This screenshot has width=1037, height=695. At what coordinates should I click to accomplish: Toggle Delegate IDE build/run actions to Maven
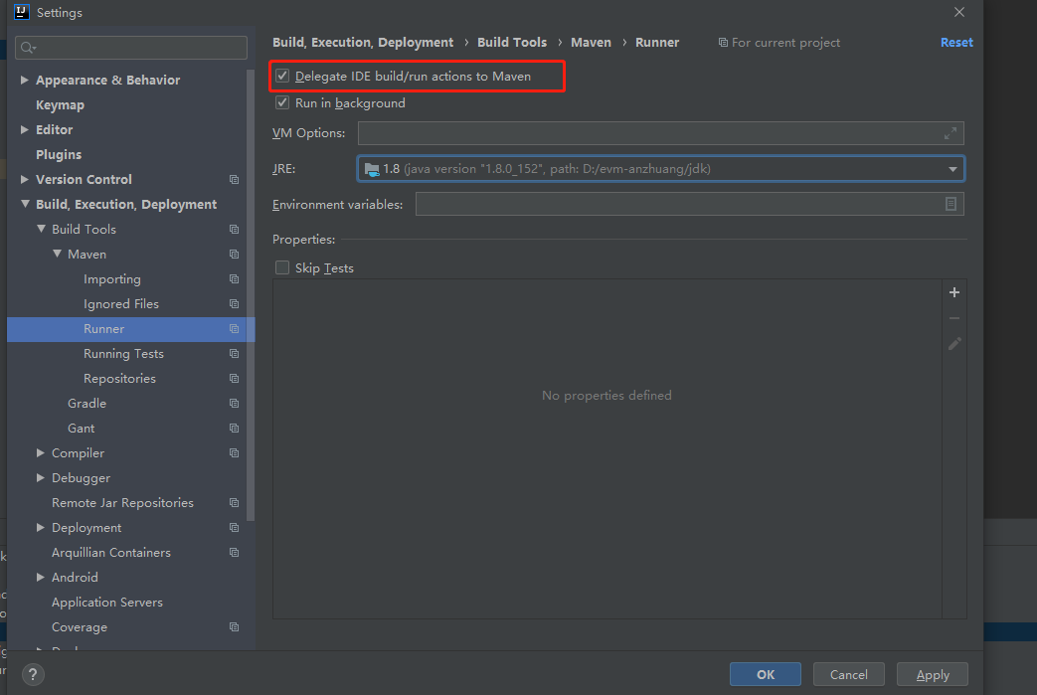(x=282, y=76)
